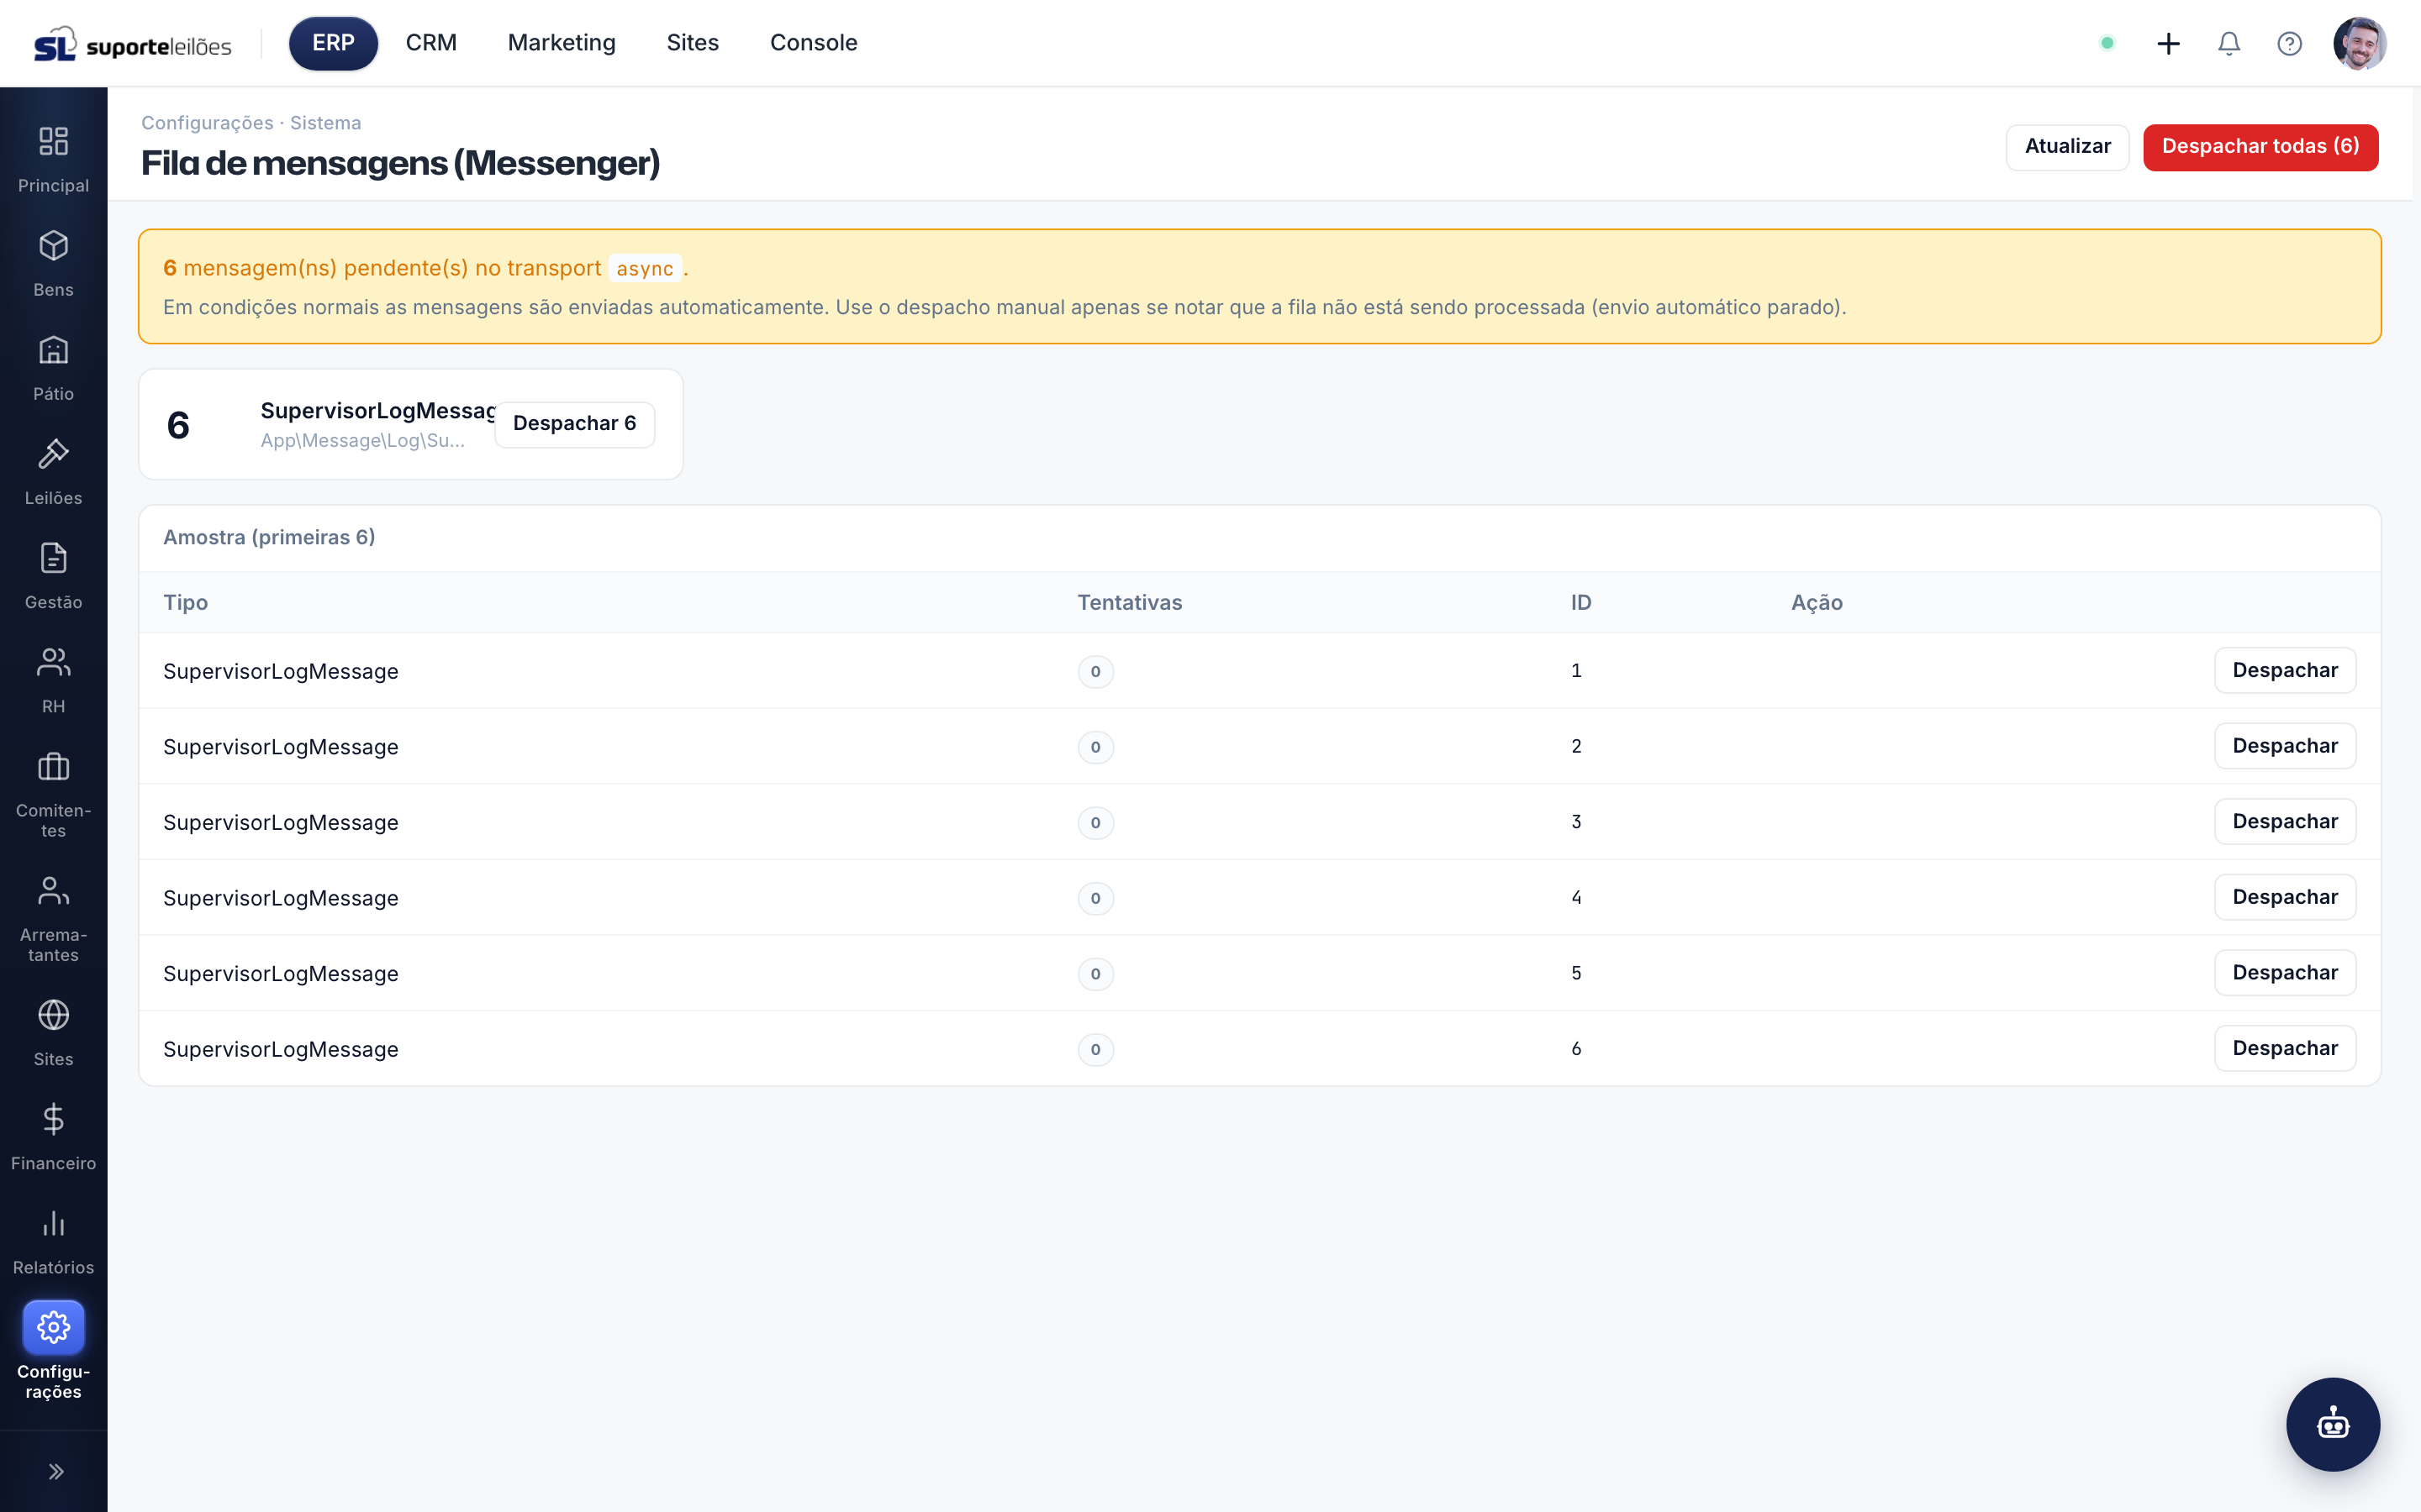
Task: Switch to the Marketing module tab
Action: point(562,43)
